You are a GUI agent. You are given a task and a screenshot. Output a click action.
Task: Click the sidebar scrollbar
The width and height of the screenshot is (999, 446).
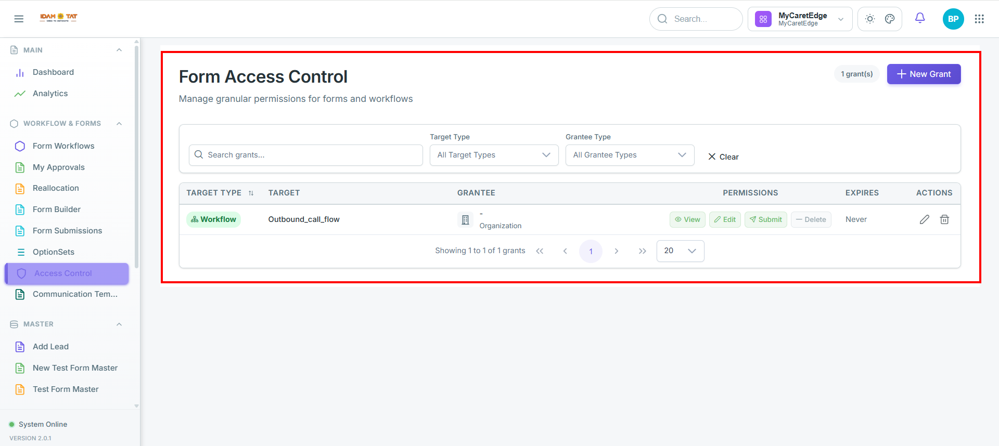click(x=137, y=156)
